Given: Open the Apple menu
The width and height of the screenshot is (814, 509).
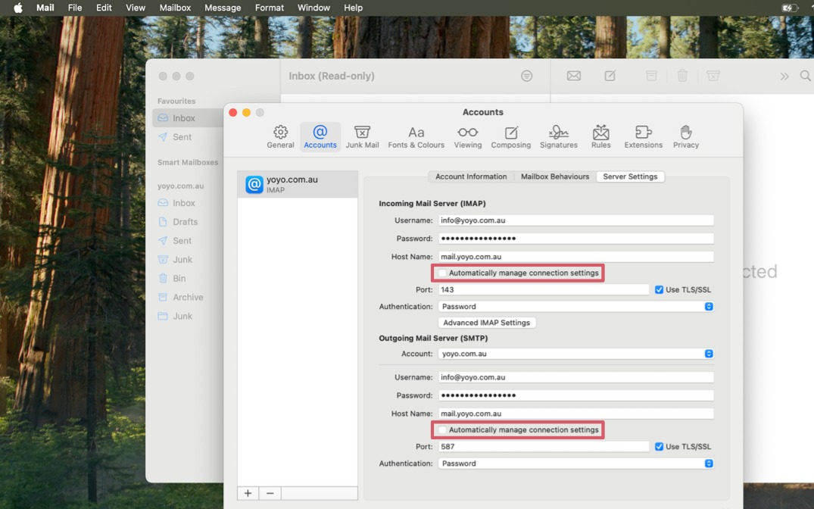Looking at the screenshot, I should pyautogui.click(x=17, y=8).
